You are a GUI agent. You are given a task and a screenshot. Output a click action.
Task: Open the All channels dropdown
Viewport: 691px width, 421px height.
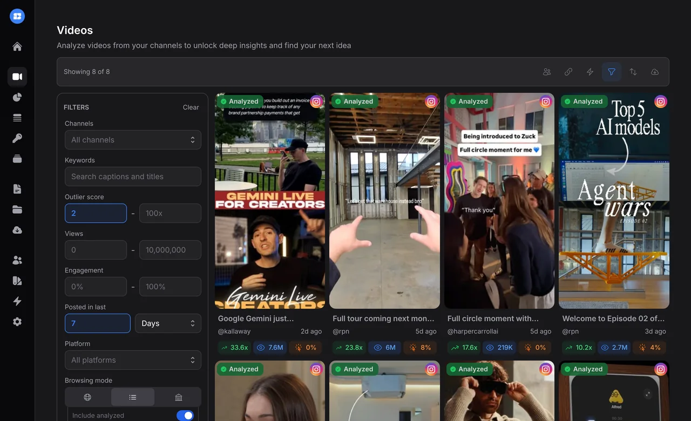coord(133,140)
